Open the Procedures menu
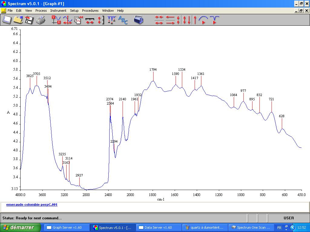Image resolution: width=310 pixels, height=232 pixels. pos(90,11)
